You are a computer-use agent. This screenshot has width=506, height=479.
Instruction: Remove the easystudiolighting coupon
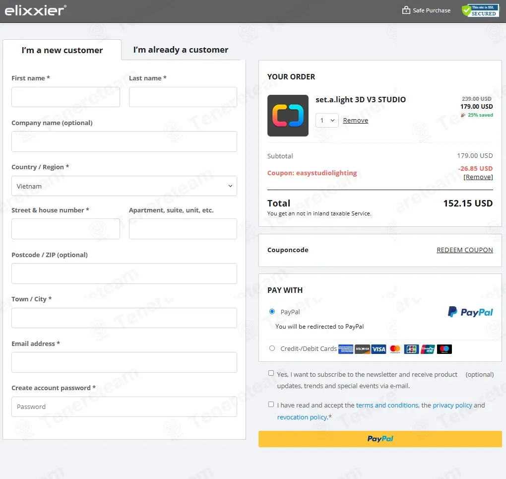(x=478, y=177)
